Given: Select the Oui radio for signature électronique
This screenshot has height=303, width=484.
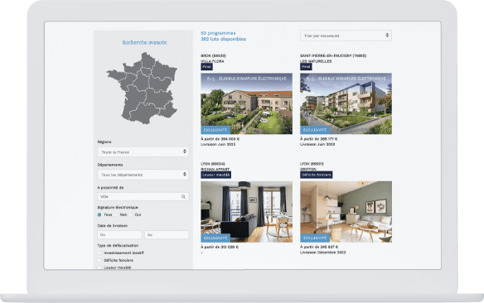Looking at the screenshot, I should (131, 215).
